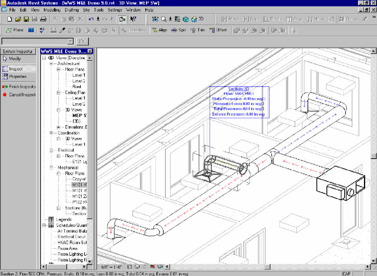Image resolution: width=377 pixels, height=276 pixels.
Task: Toggle the work plane grid display
Action: (31, 30)
